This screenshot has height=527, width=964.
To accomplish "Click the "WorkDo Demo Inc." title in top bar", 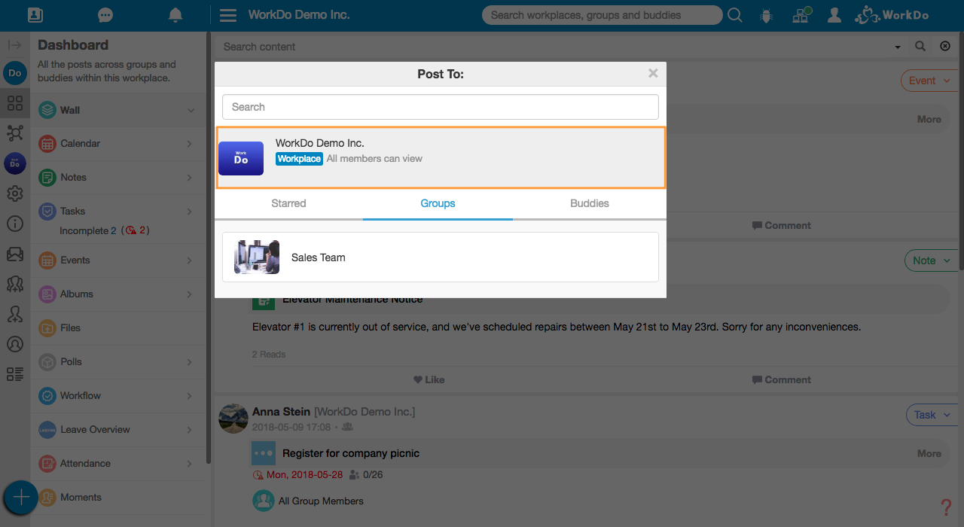I will click(299, 15).
